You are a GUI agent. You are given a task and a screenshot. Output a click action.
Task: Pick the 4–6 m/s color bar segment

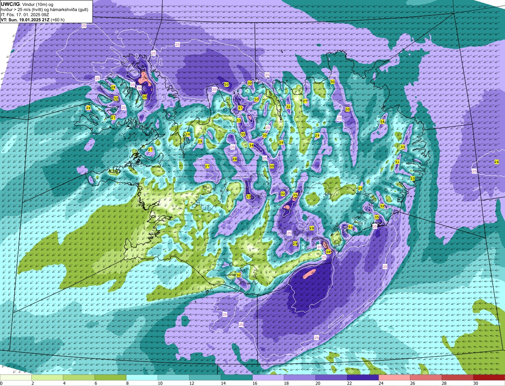click(x=79, y=377)
